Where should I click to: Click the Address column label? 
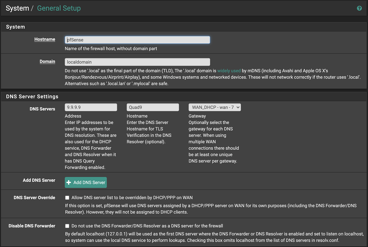pos(73,116)
